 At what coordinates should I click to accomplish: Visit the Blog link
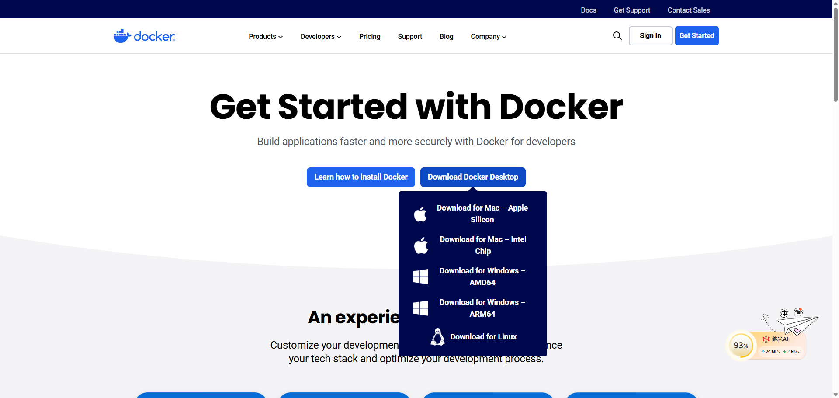pos(446,36)
